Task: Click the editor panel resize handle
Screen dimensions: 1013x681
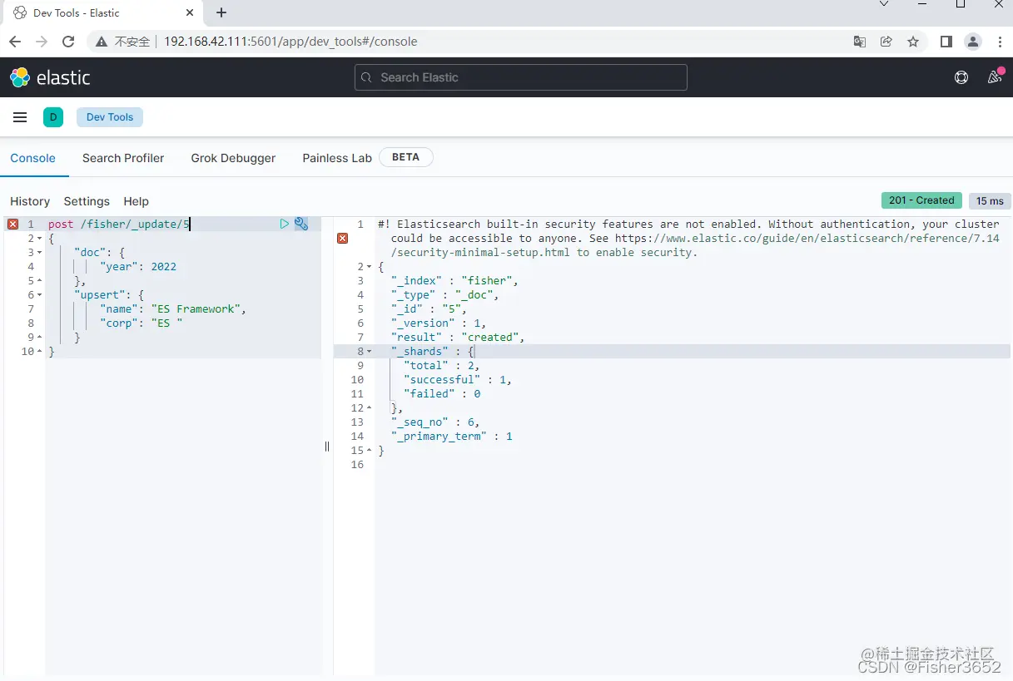Action: (327, 447)
